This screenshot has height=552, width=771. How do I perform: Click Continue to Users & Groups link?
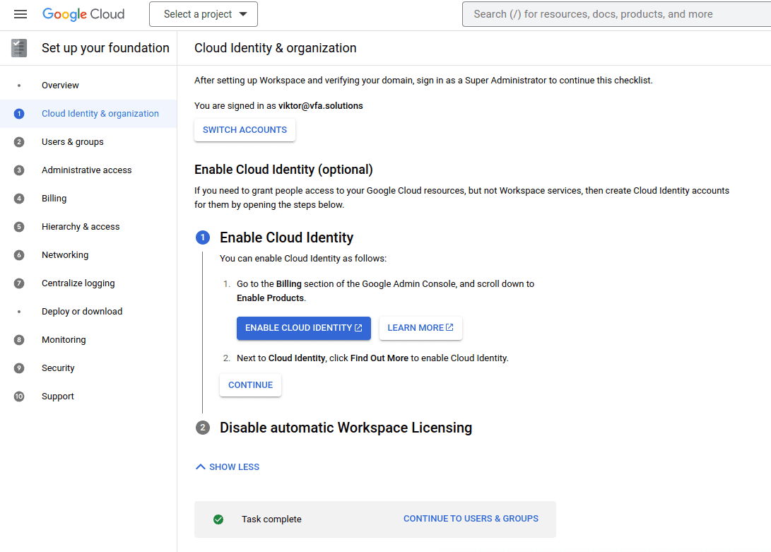(471, 519)
